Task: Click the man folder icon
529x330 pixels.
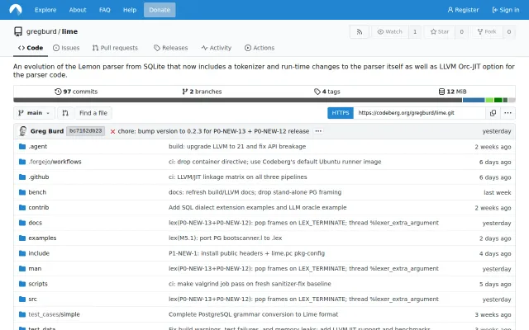Action: coord(22,268)
